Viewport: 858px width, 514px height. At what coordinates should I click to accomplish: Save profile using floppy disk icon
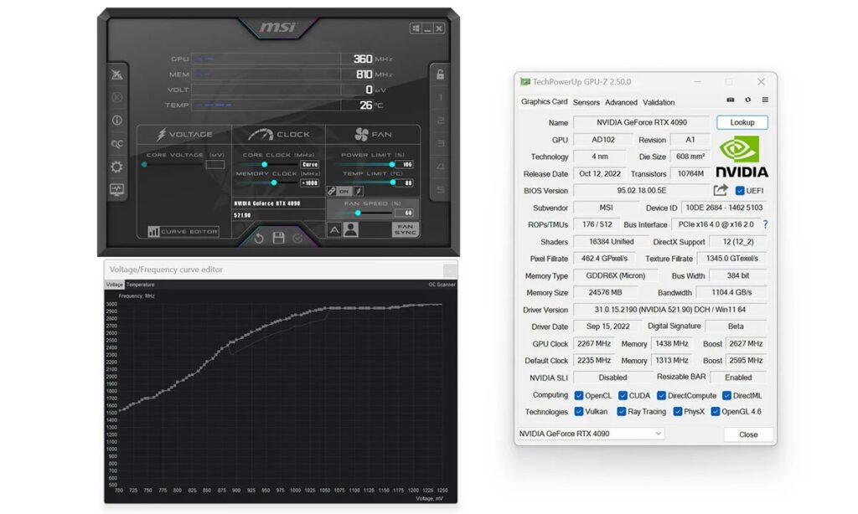point(278,237)
